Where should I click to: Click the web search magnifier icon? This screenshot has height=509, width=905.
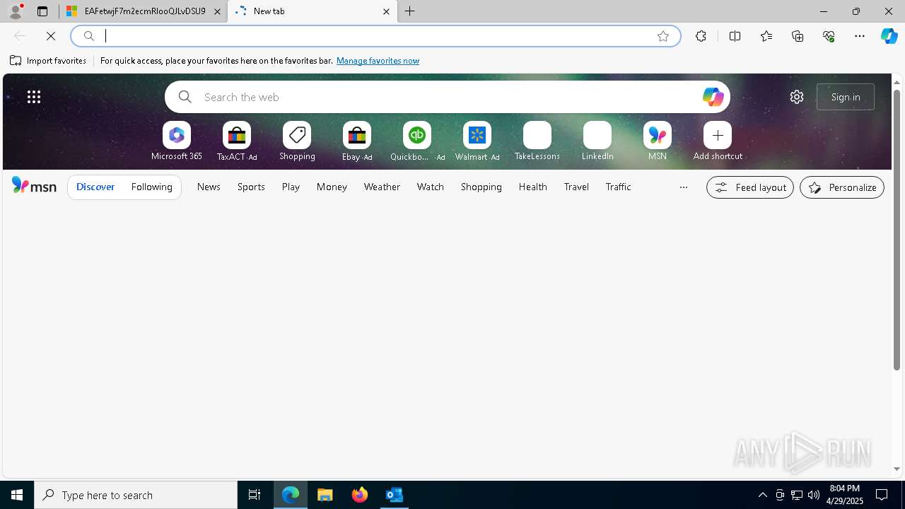(x=185, y=97)
